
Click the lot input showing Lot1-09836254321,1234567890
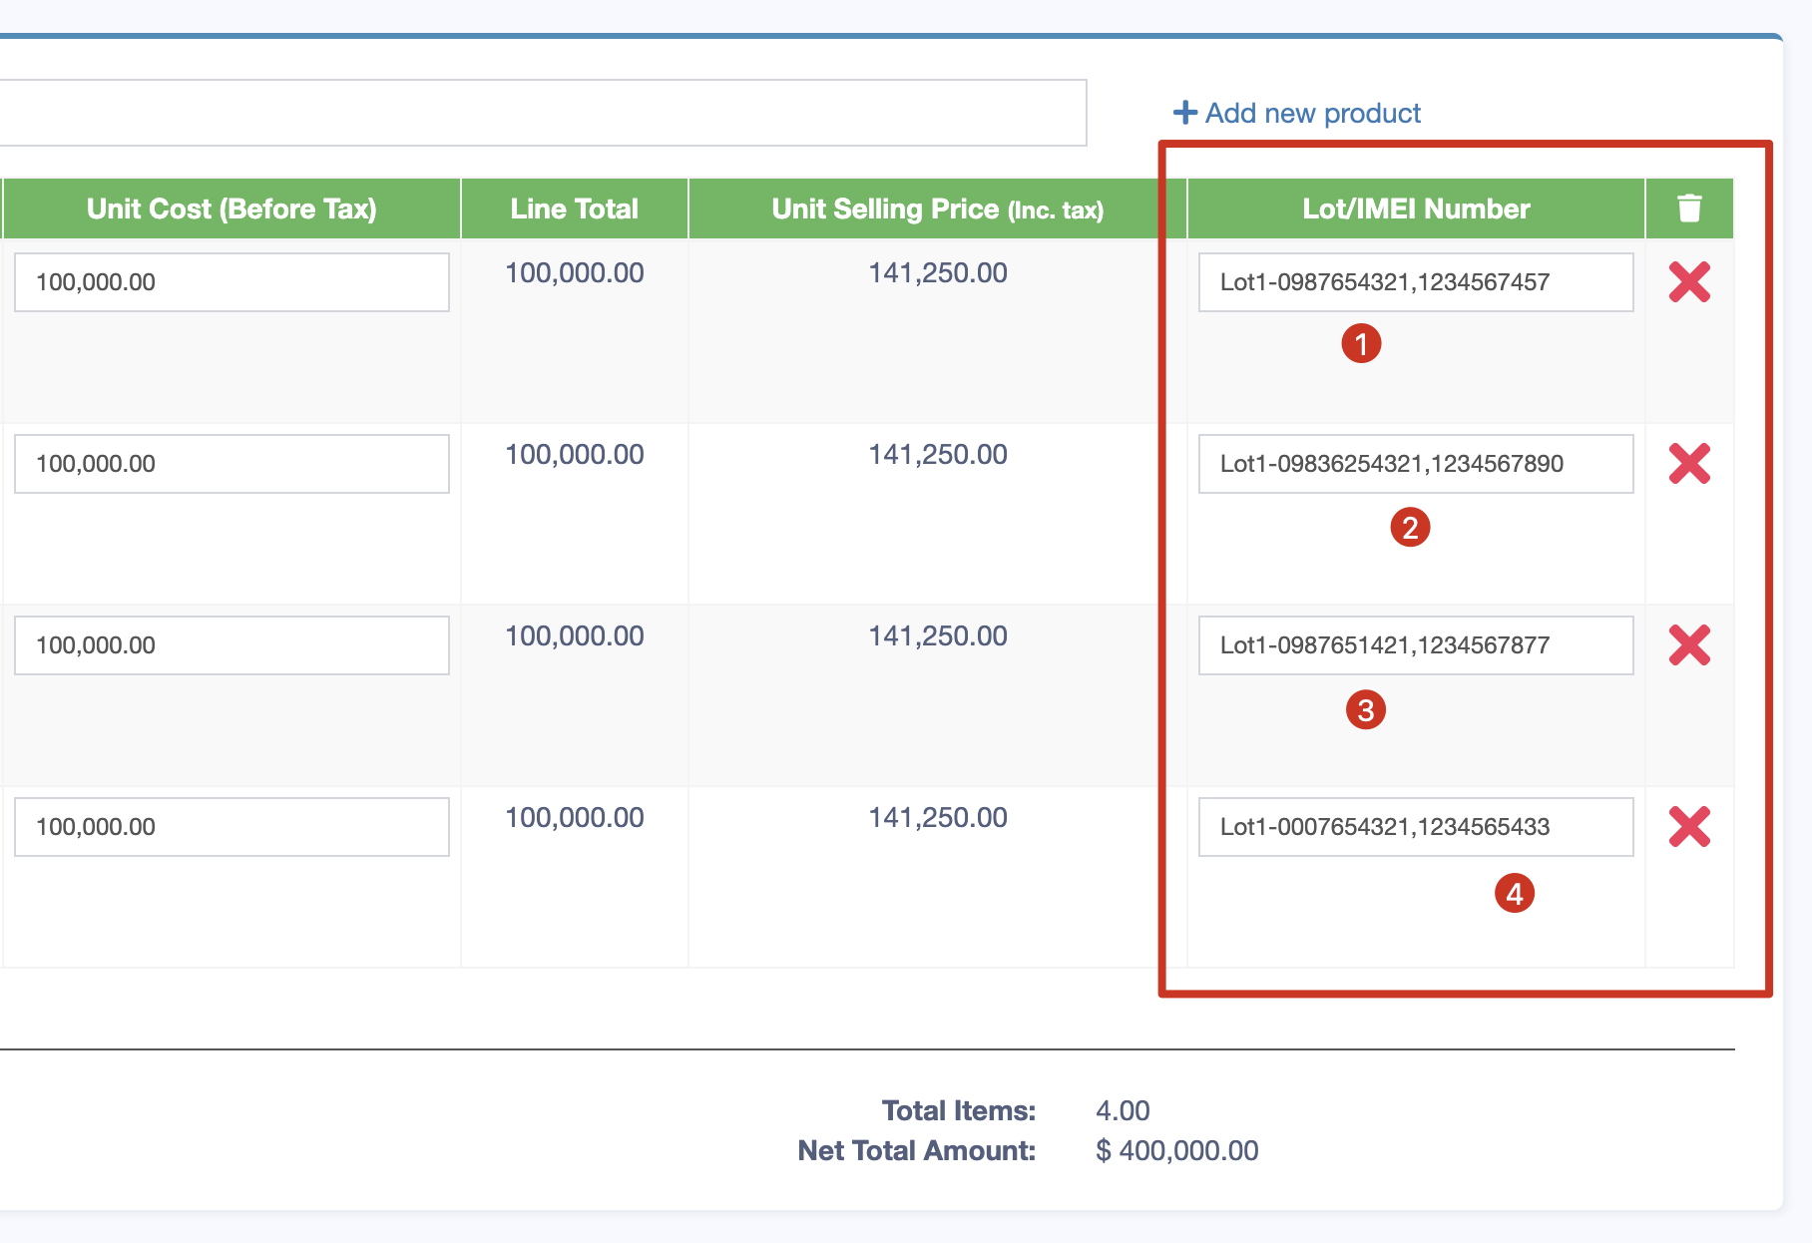(1415, 464)
